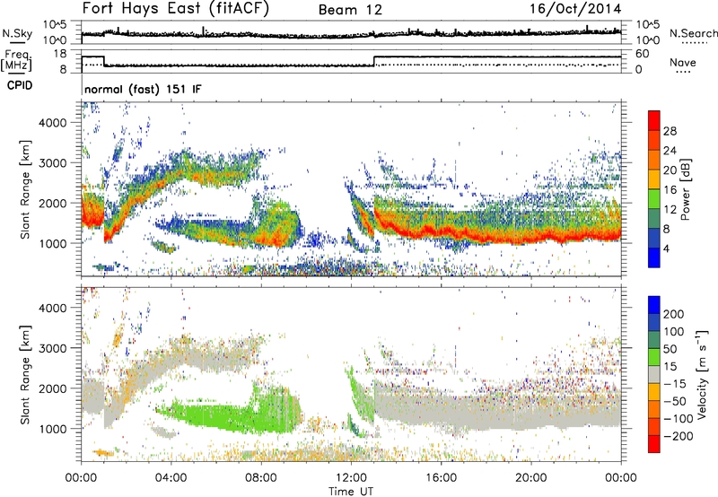Click the '200' label on the Velocity colorbar
718x497 pixels.
(x=674, y=314)
